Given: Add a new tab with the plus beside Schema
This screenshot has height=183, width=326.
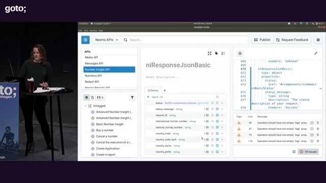Looking at the screenshot, I should pyautogui.click(x=165, y=90).
